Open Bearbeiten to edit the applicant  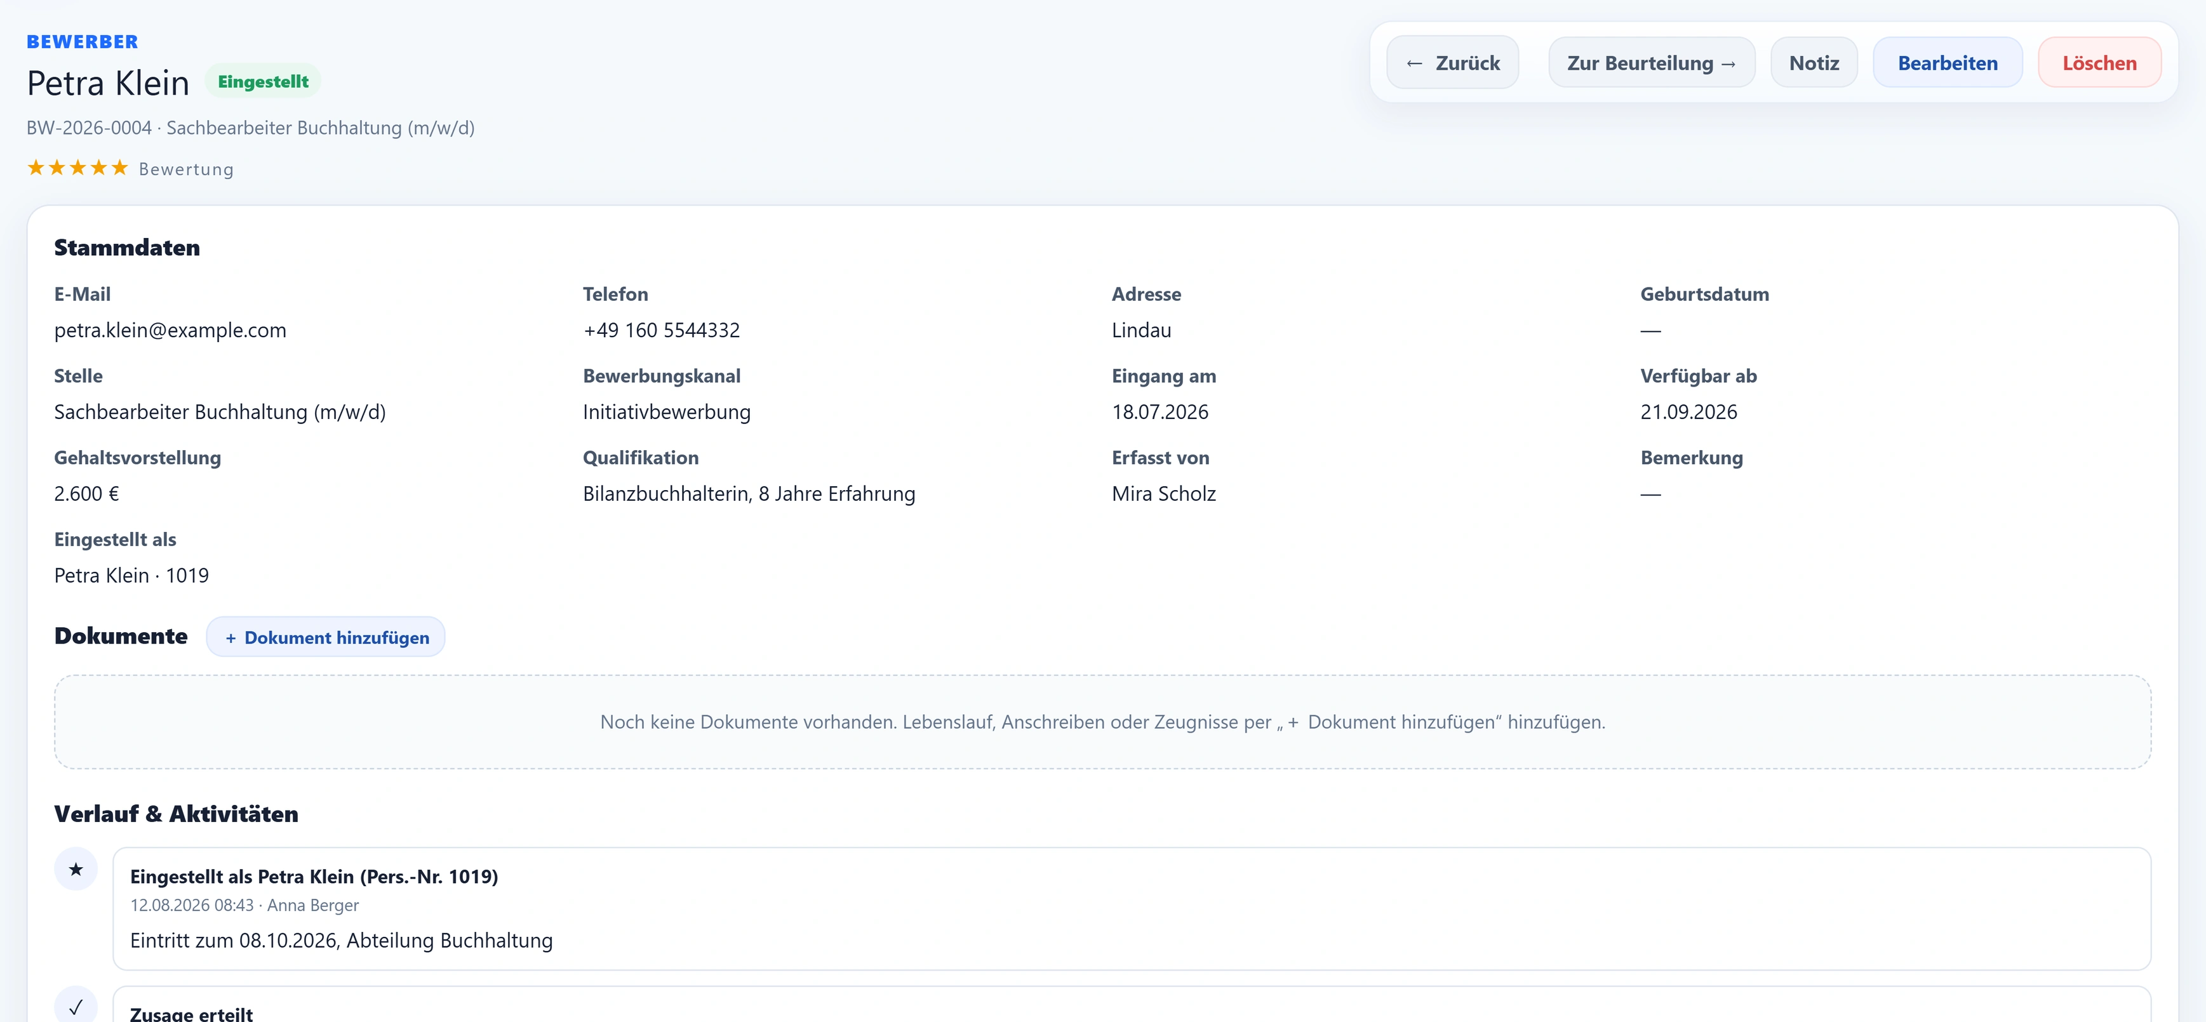coord(1948,62)
